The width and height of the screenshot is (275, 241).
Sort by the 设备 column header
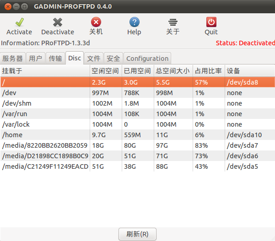[250, 71]
